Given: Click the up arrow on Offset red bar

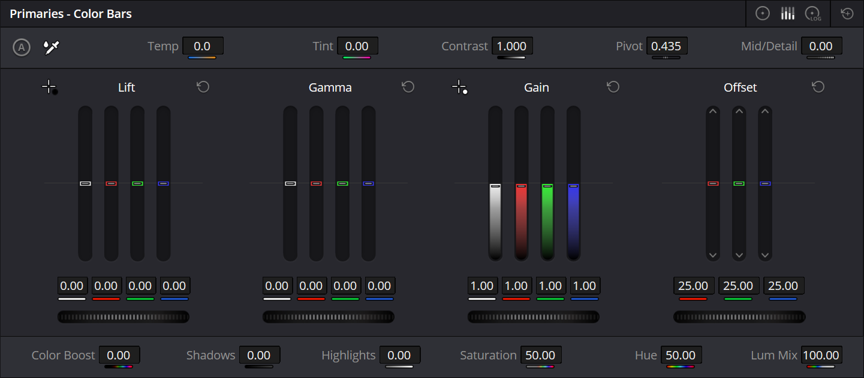Looking at the screenshot, I should tap(713, 111).
